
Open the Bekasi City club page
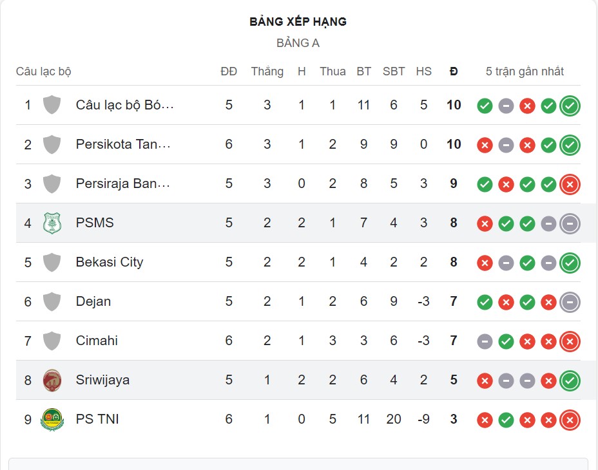109,262
